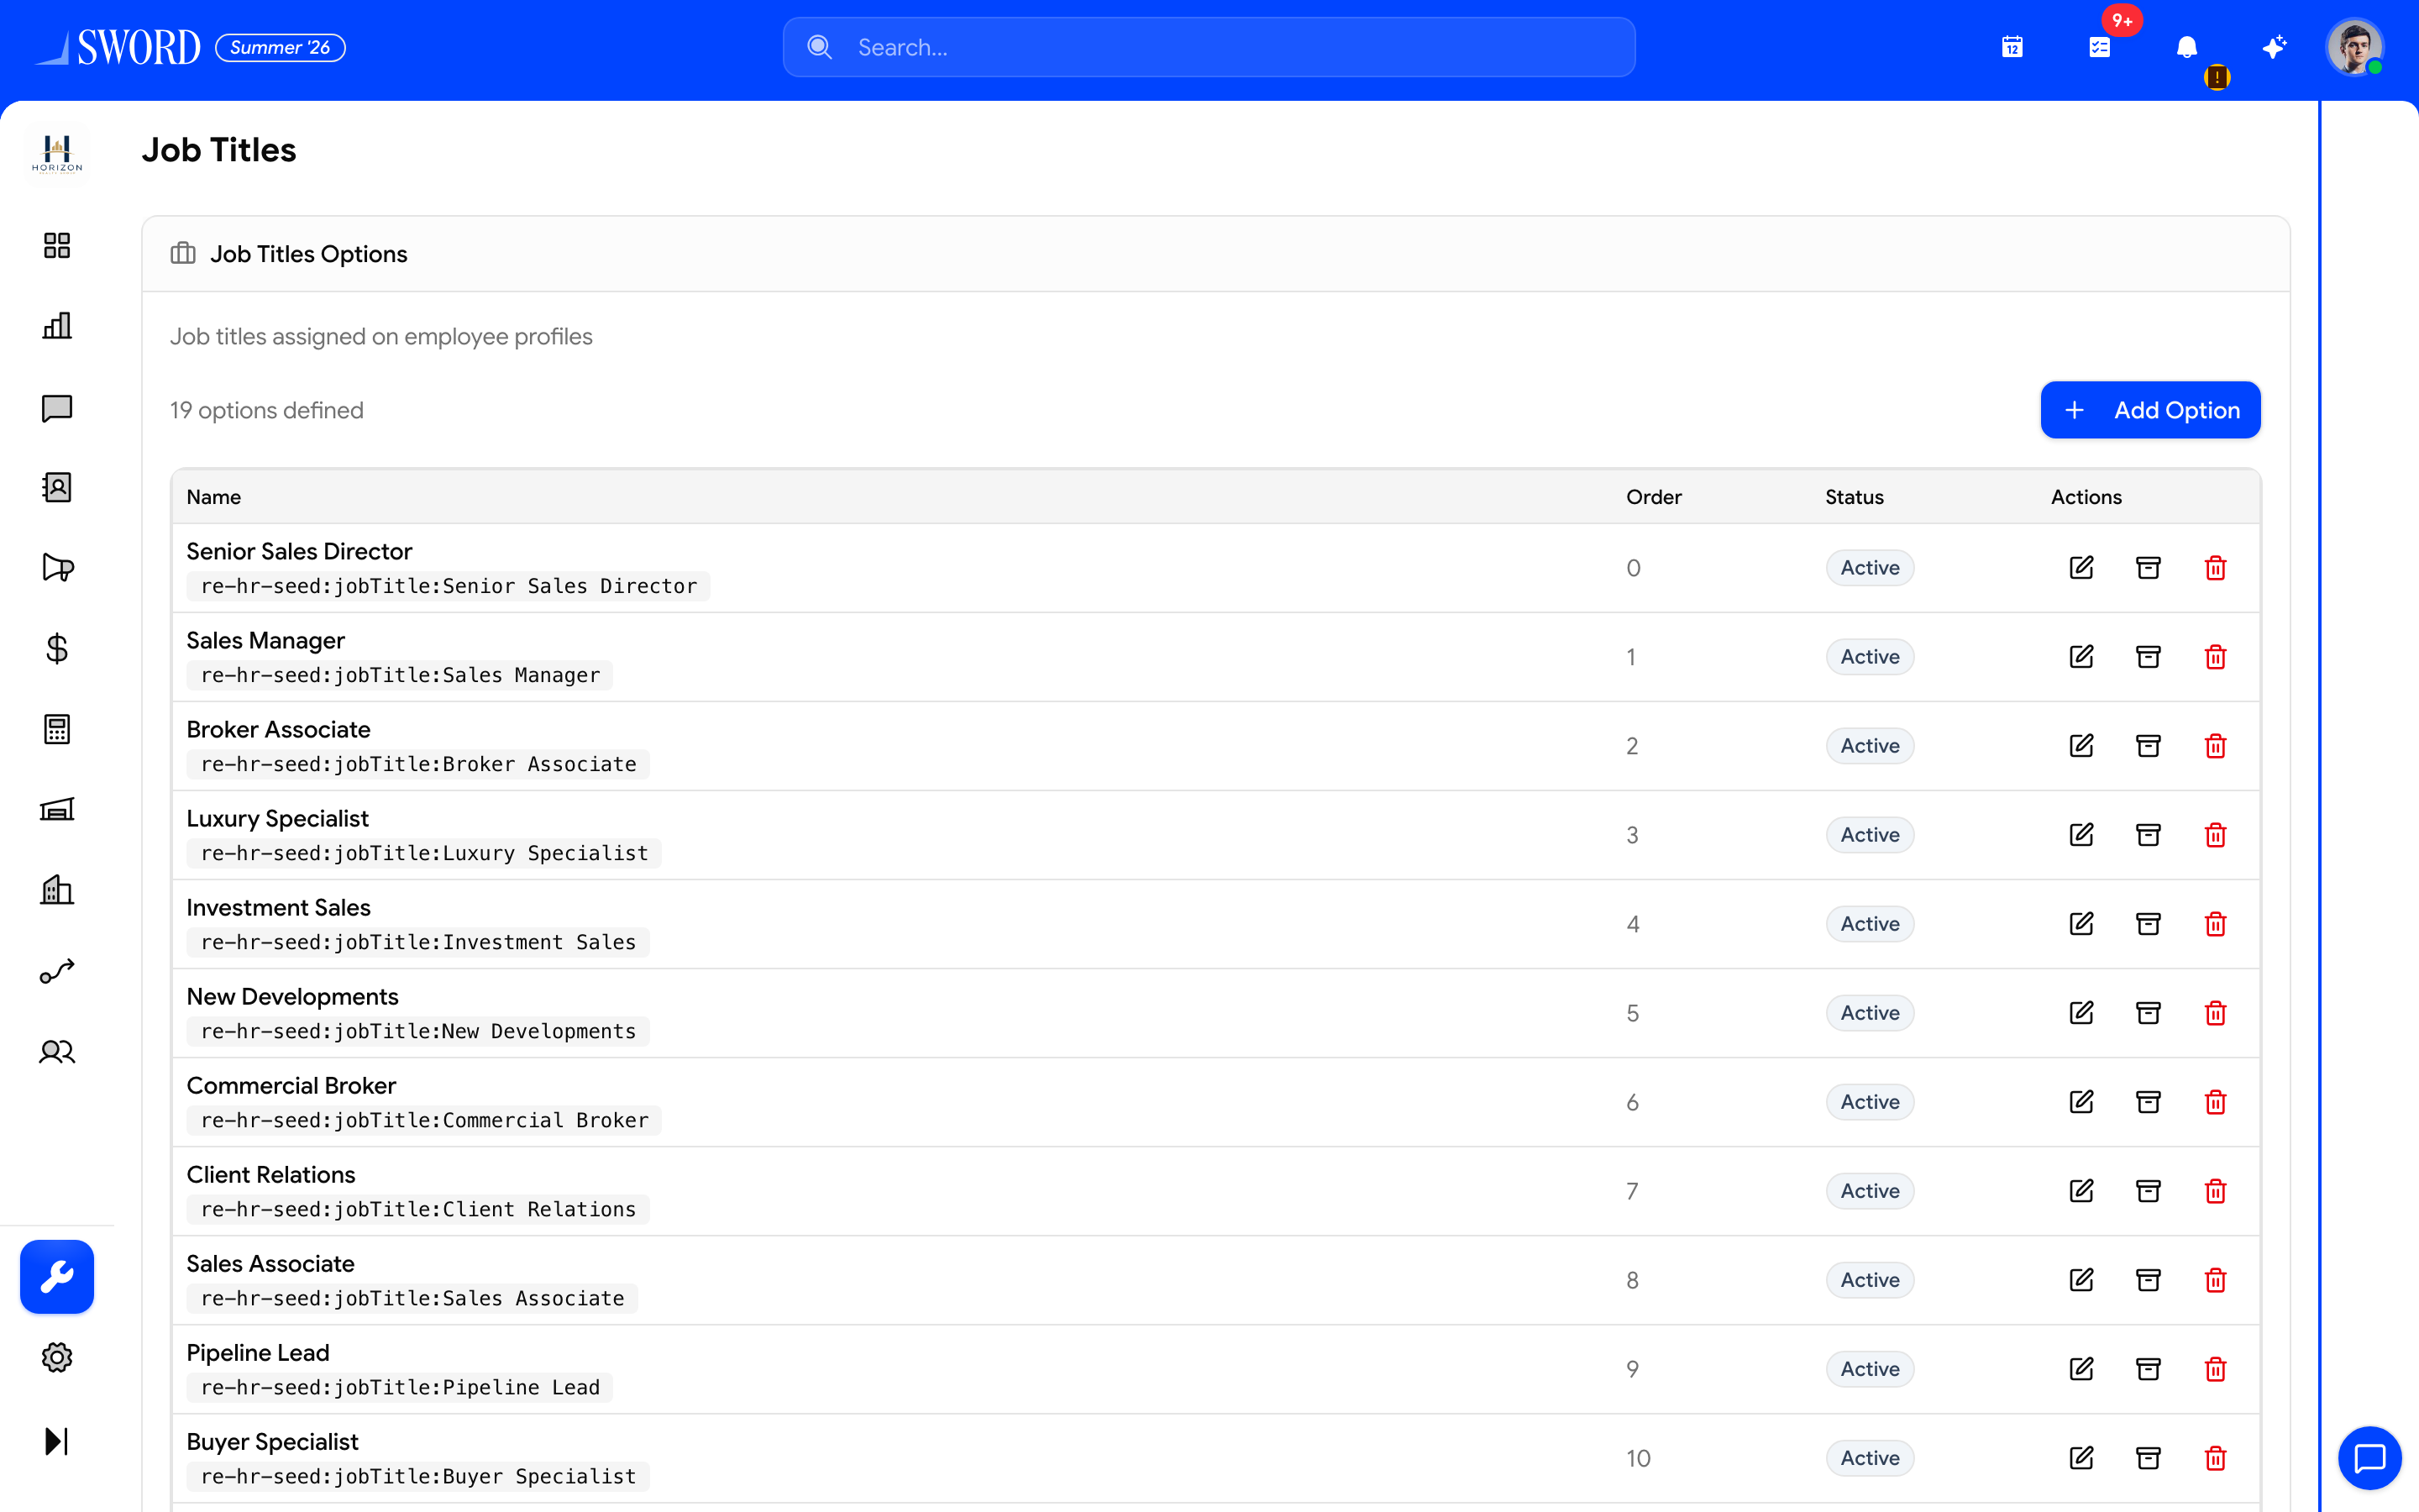The width and height of the screenshot is (2419, 1512).
Task: Open the dashboard grid icon in sidebar
Action: click(57, 245)
